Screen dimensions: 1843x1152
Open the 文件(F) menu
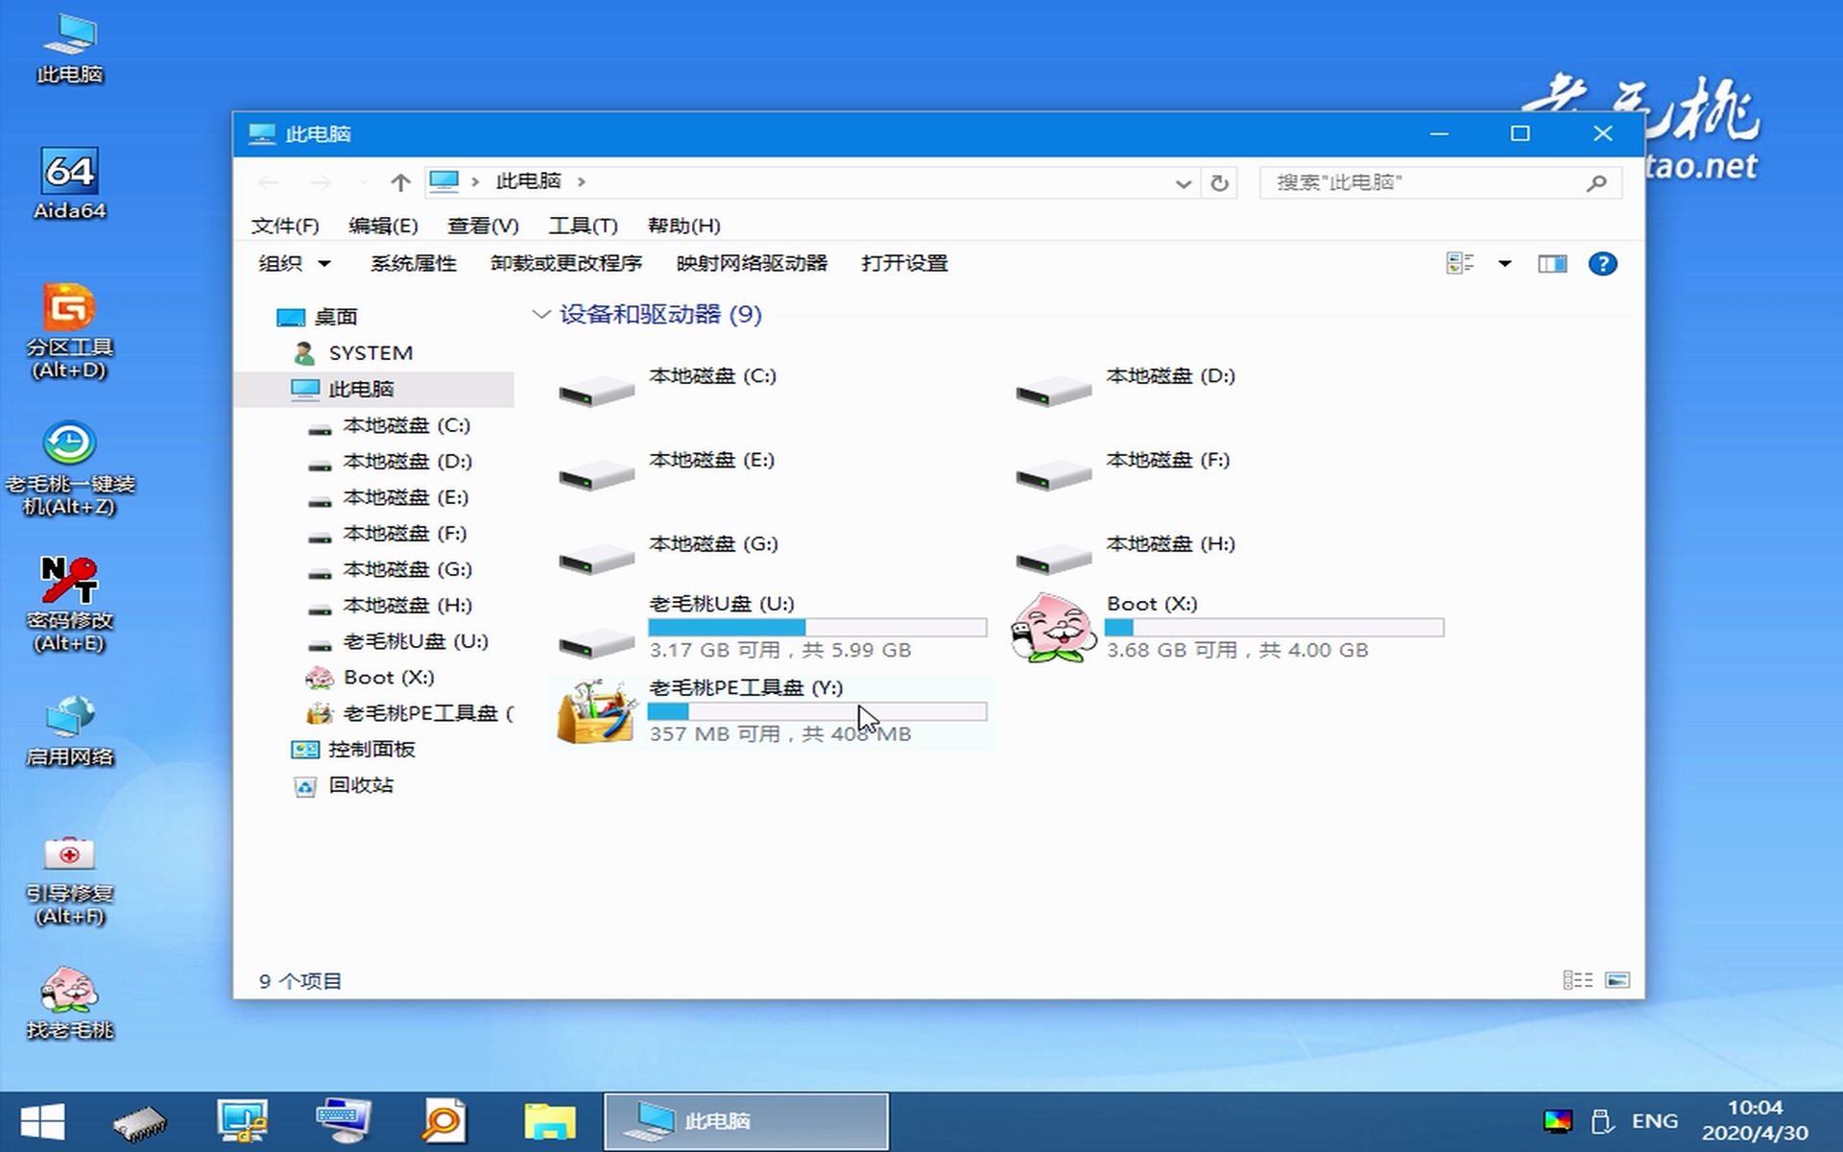click(284, 226)
